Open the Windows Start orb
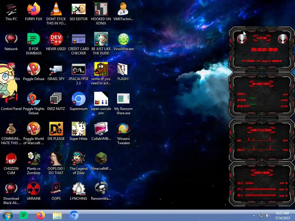 pos(8,215)
